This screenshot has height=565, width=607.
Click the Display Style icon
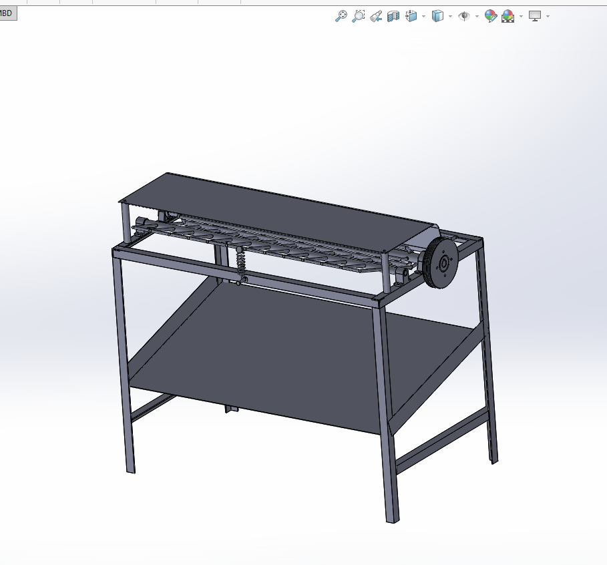tap(437, 16)
